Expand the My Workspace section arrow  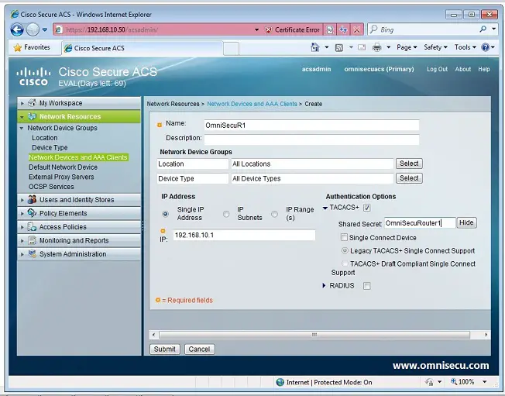22,103
